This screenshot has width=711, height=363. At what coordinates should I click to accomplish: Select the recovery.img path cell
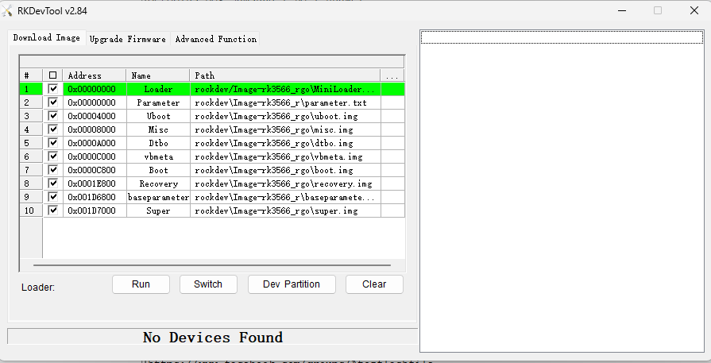click(x=285, y=183)
